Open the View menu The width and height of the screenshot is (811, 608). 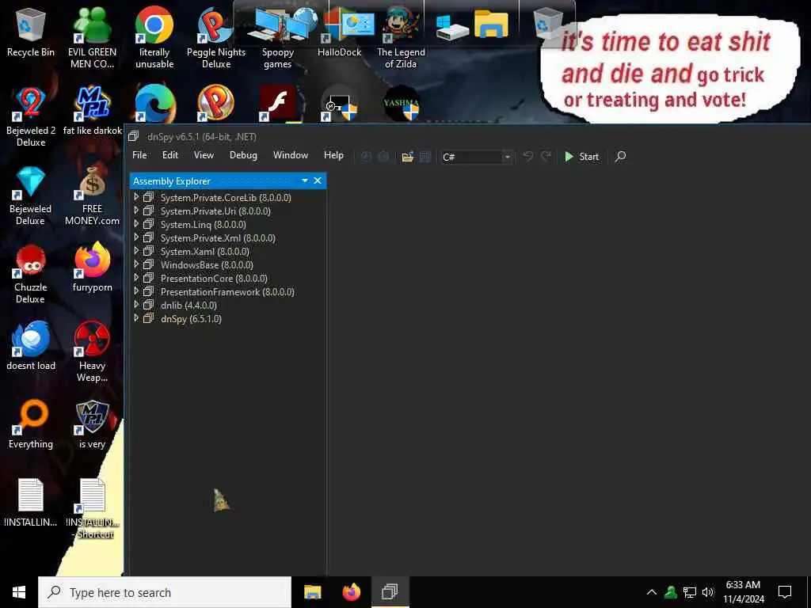tap(204, 155)
